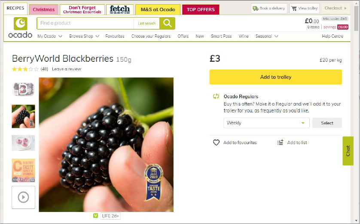Open View trolley cart icon
Screen dimensions: 360x224
click(294, 8)
